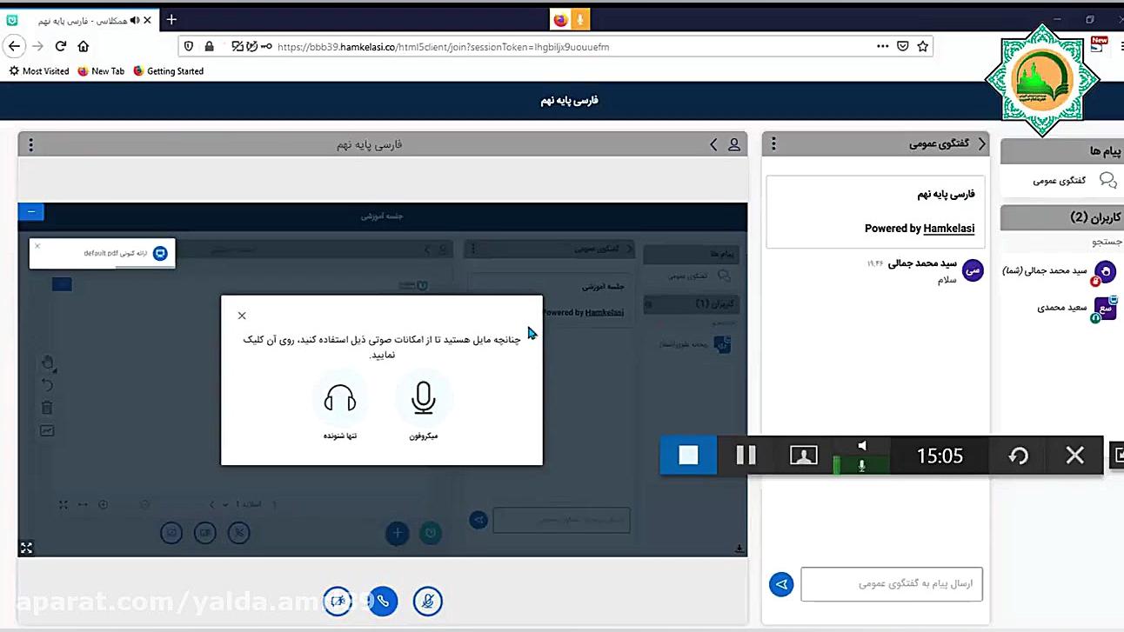
Task: Mute system sound via the speaker icon
Action: coord(861,446)
